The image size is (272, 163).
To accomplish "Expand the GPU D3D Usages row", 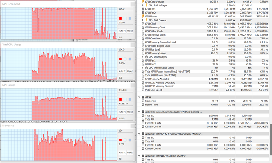I will click(143, 57).
